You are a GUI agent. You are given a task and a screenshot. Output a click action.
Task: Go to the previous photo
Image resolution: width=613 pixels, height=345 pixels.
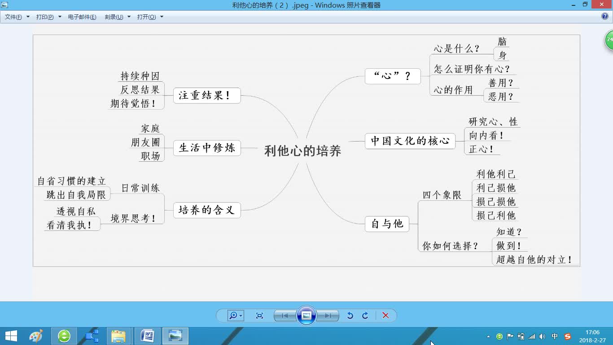coord(285,316)
